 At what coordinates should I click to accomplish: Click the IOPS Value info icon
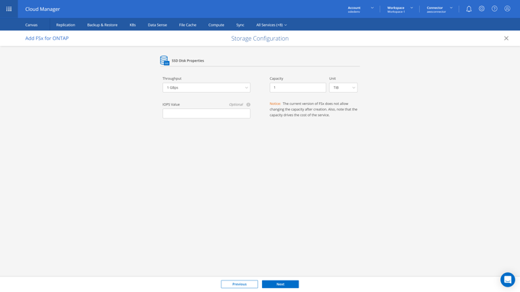248,104
